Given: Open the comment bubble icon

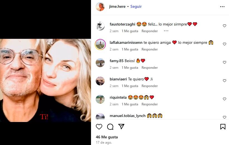Looking at the screenshot, I should pos(110,127).
